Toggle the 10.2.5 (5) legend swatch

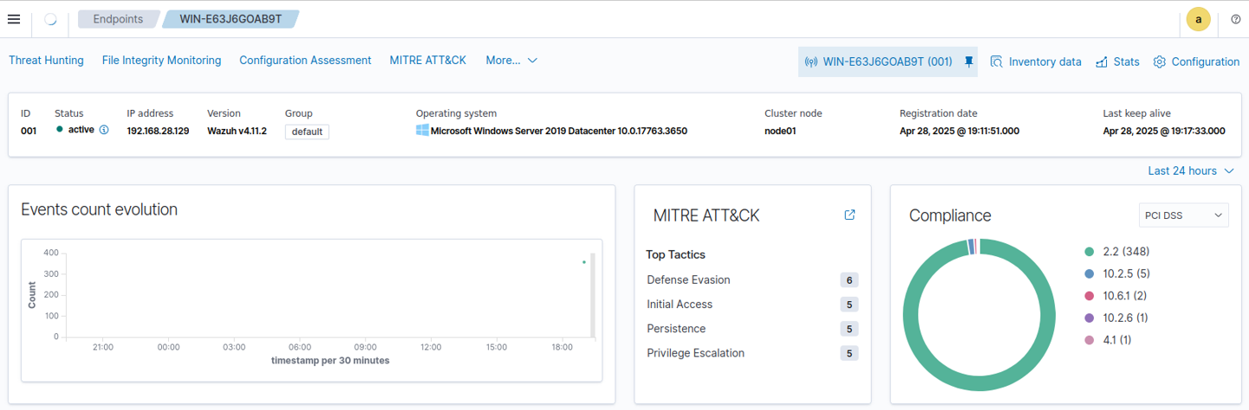click(1089, 273)
